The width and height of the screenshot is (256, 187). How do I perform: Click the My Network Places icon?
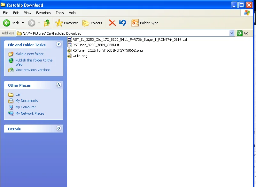pyautogui.click(x=11, y=114)
